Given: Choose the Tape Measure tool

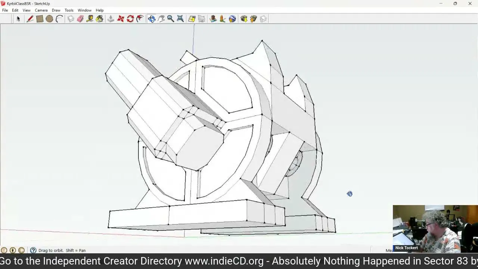Looking at the screenshot, I should [x=90, y=19].
